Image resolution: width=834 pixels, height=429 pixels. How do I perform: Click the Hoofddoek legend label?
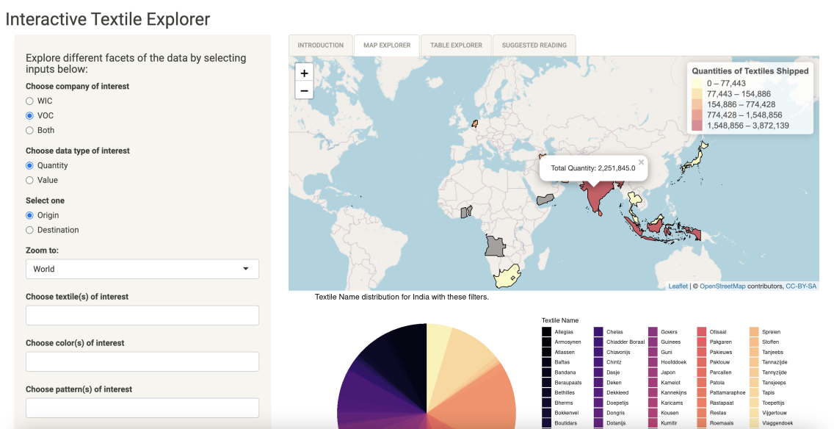coord(675,362)
